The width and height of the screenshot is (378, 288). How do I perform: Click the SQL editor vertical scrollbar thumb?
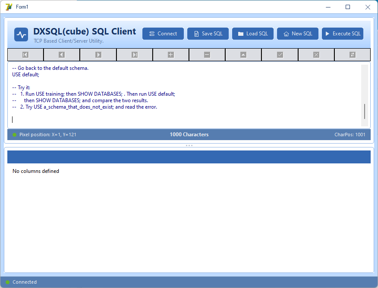click(x=365, y=111)
